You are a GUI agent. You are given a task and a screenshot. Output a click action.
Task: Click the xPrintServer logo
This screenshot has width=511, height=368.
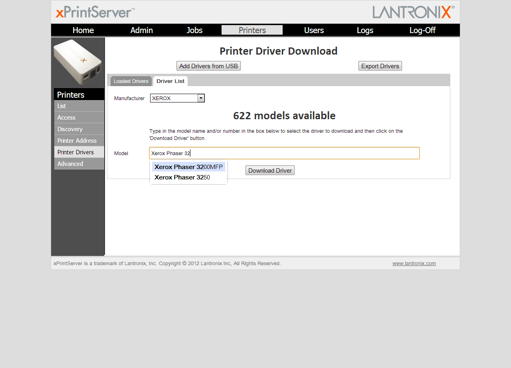pos(95,12)
